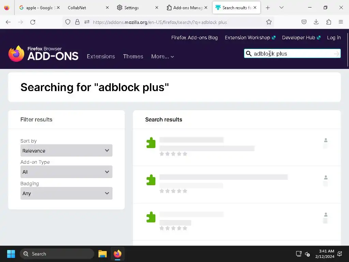Screen dimensions: 349x262
Task: Click the second result's puzzle icon
Action: pos(151,180)
